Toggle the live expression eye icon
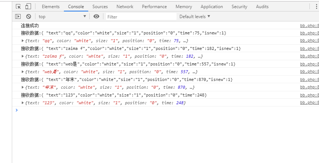This screenshot has height=163, width=319. click(96, 17)
